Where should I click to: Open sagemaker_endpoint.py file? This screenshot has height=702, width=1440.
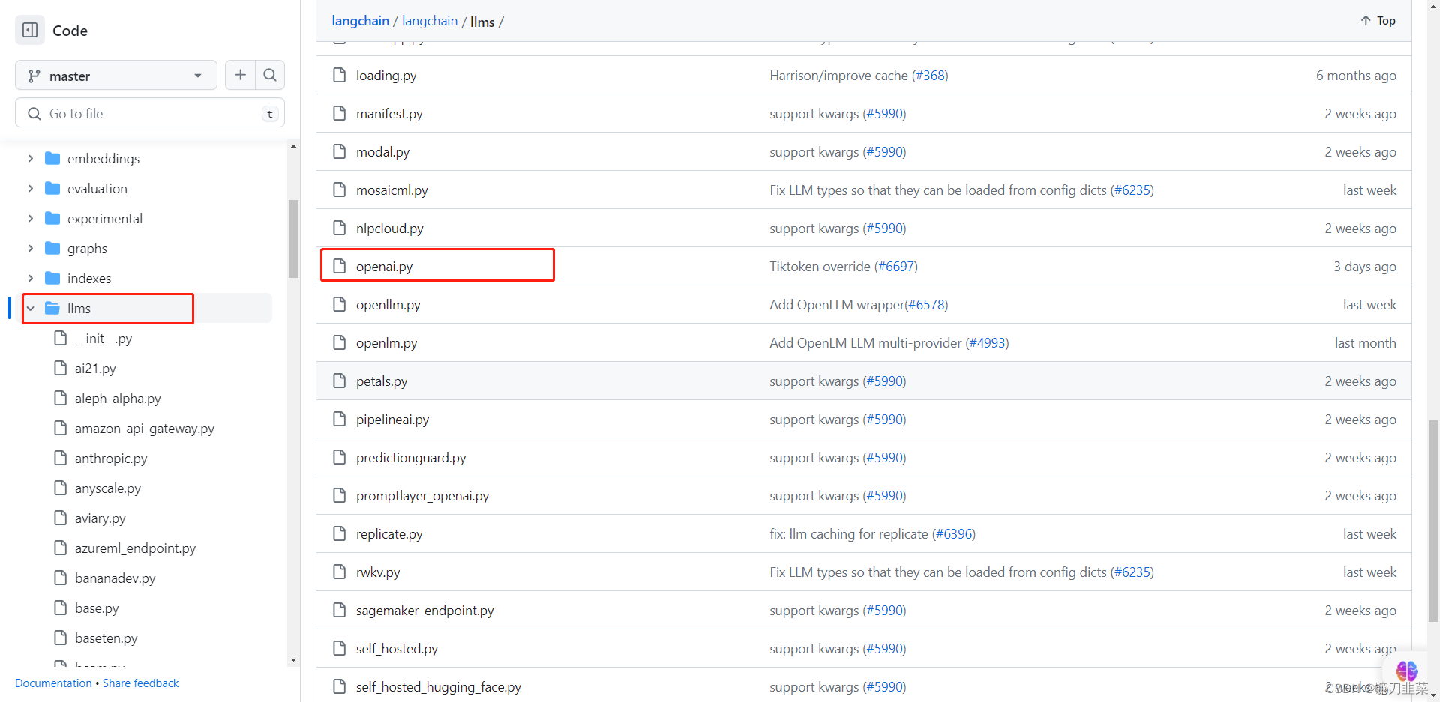(x=425, y=610)
